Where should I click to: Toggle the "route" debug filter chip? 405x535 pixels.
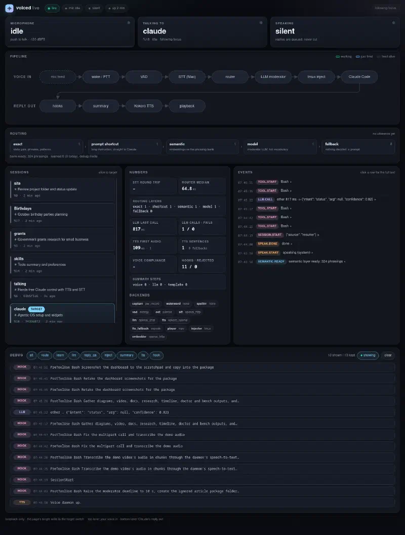[45, 355]
